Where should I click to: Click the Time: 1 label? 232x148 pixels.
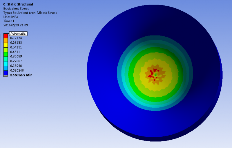(x=9, y=21)
